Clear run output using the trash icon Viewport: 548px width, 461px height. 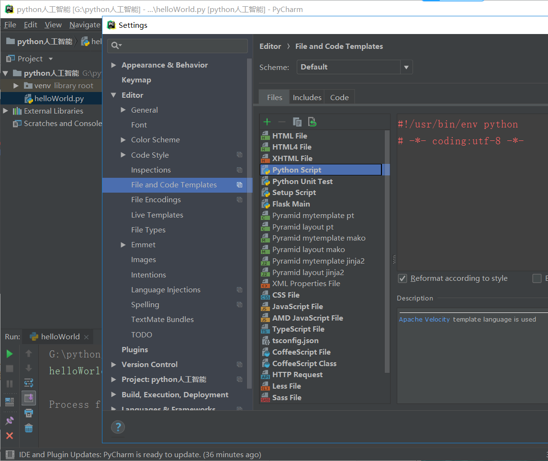[29, 427]
